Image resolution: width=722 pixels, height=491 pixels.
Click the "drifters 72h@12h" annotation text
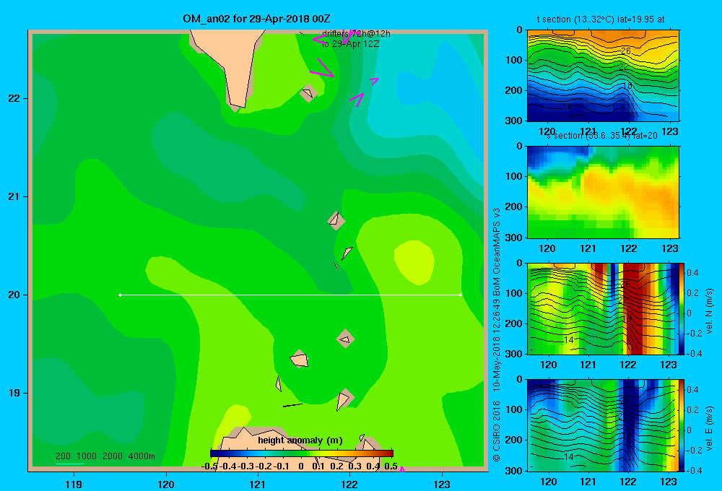[x=356, y=34]
